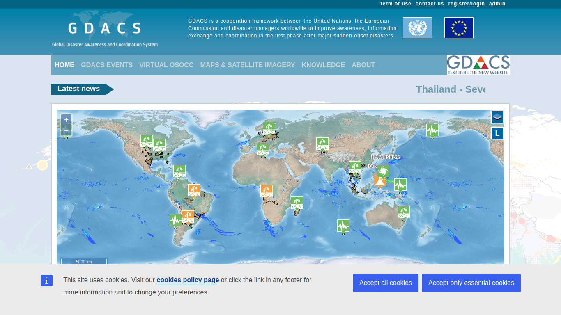Select the green drought marker in eastern Australia
This screenshot has width=561, height=315.
pyautogui.click(x=404, y=212)
